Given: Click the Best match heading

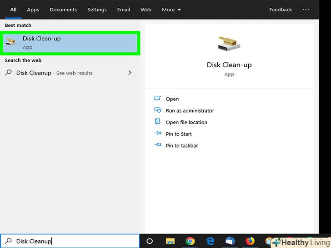Looking at the screenshot, I should 18,25.
